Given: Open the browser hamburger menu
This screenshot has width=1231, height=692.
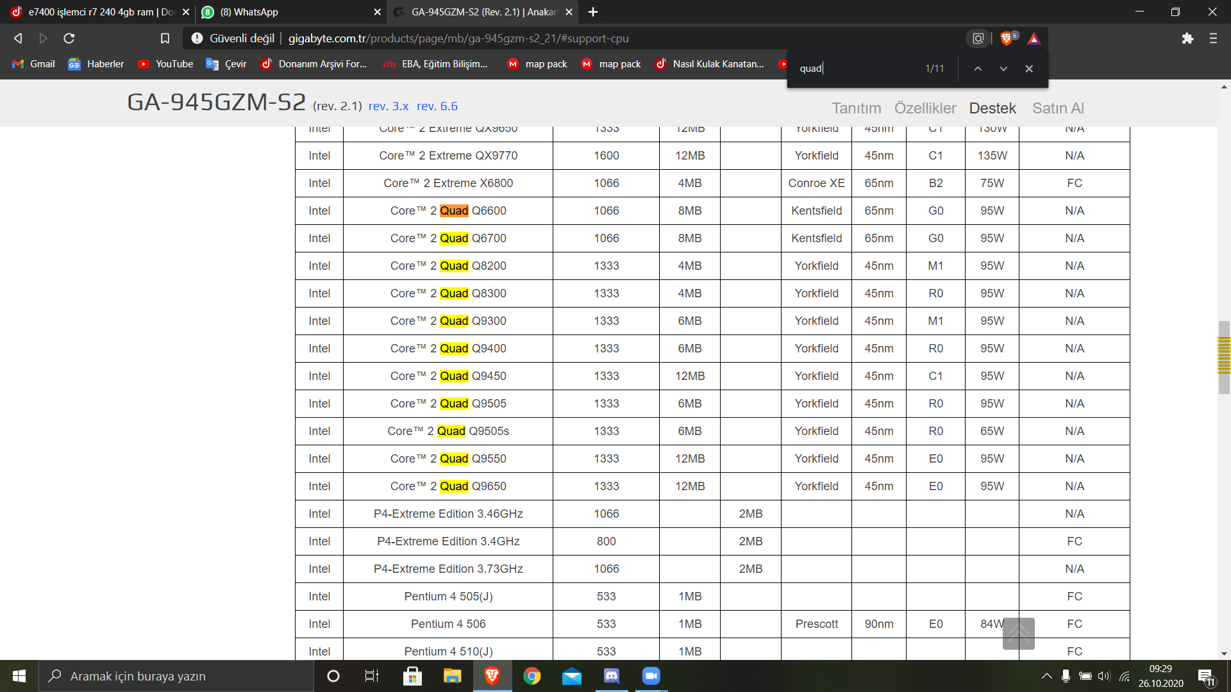Looking at the screenshot, I should 1213,38.
